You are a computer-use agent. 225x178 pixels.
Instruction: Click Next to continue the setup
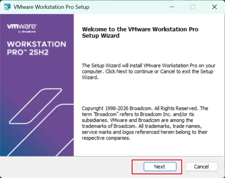coord(160,166)
